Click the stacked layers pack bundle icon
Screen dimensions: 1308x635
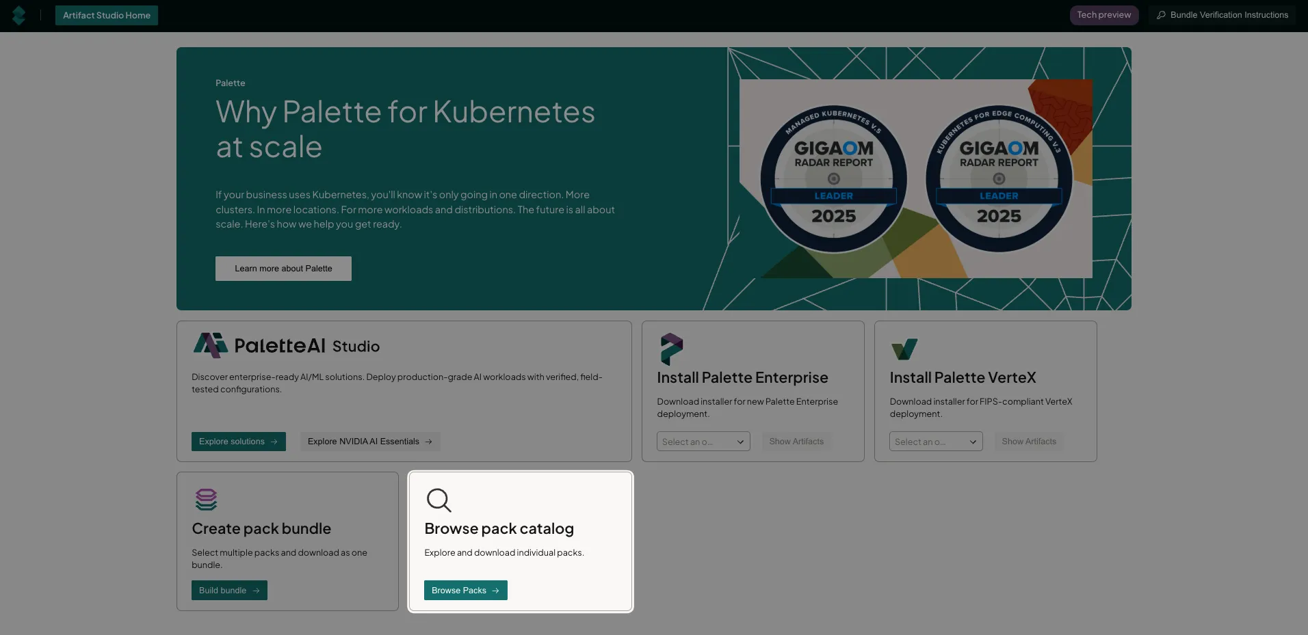click(x=206, y=500)
